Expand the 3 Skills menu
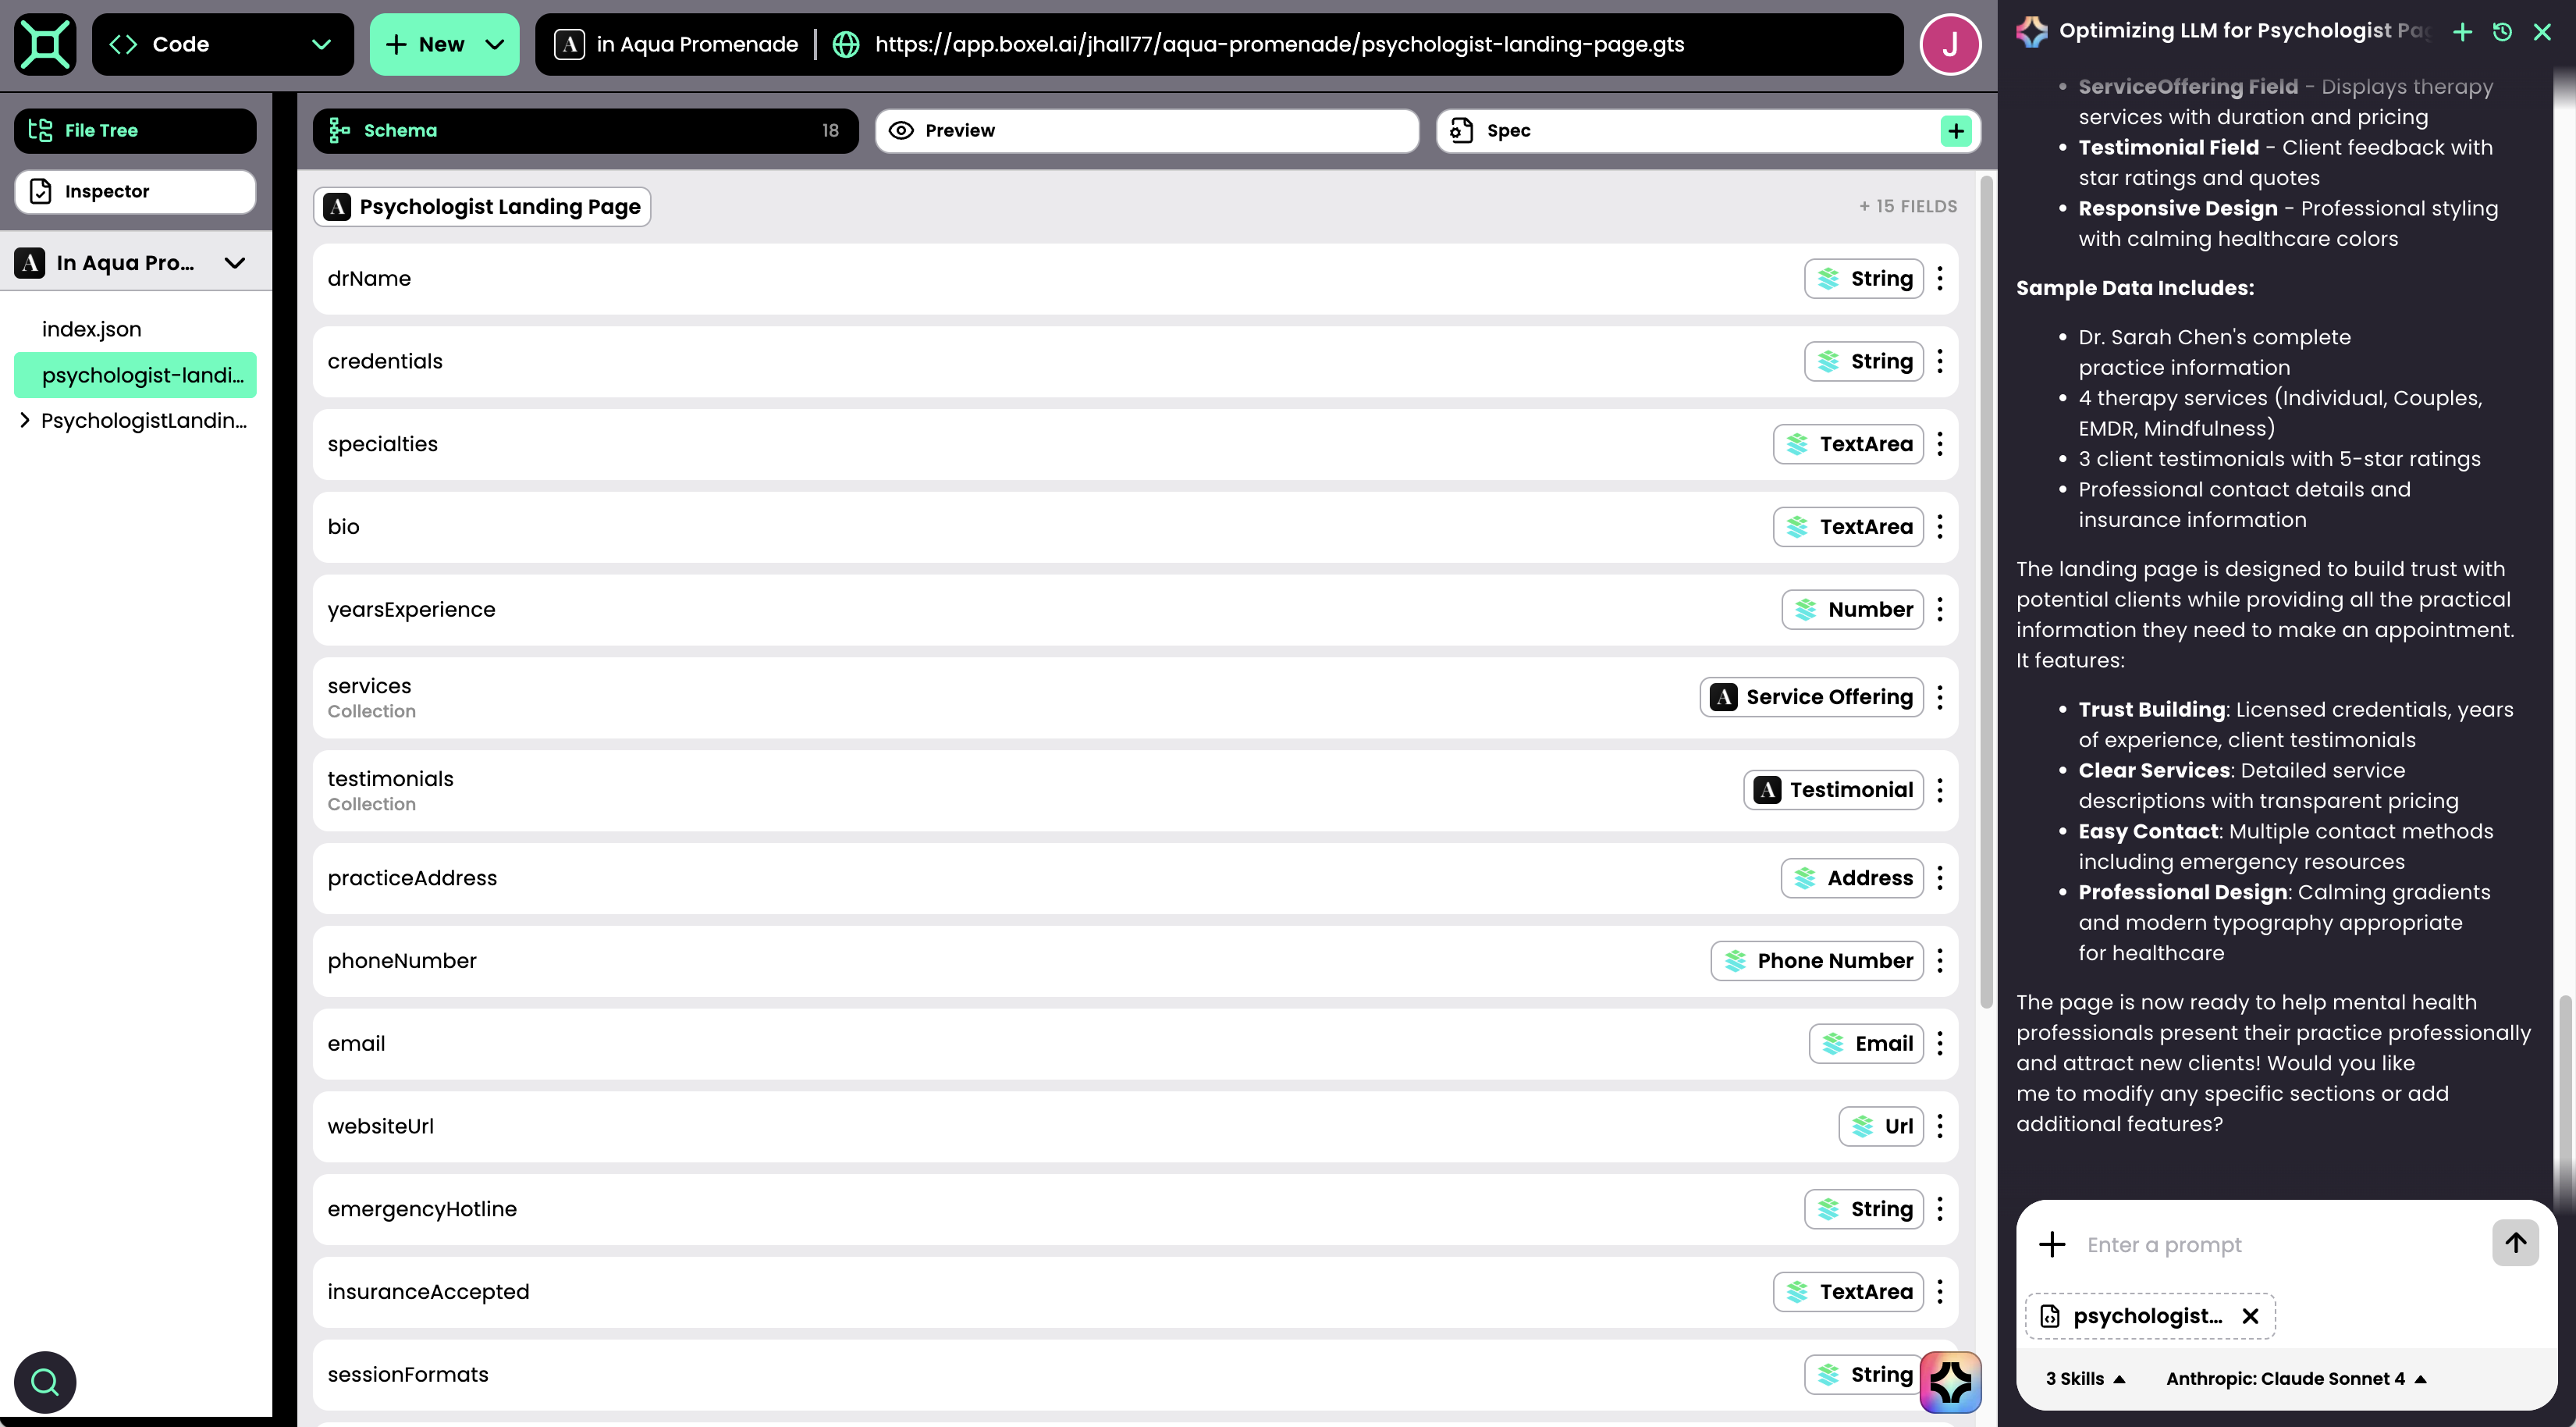The width and height of the screenshot is (2576, 1427). coord(2084,1379)
